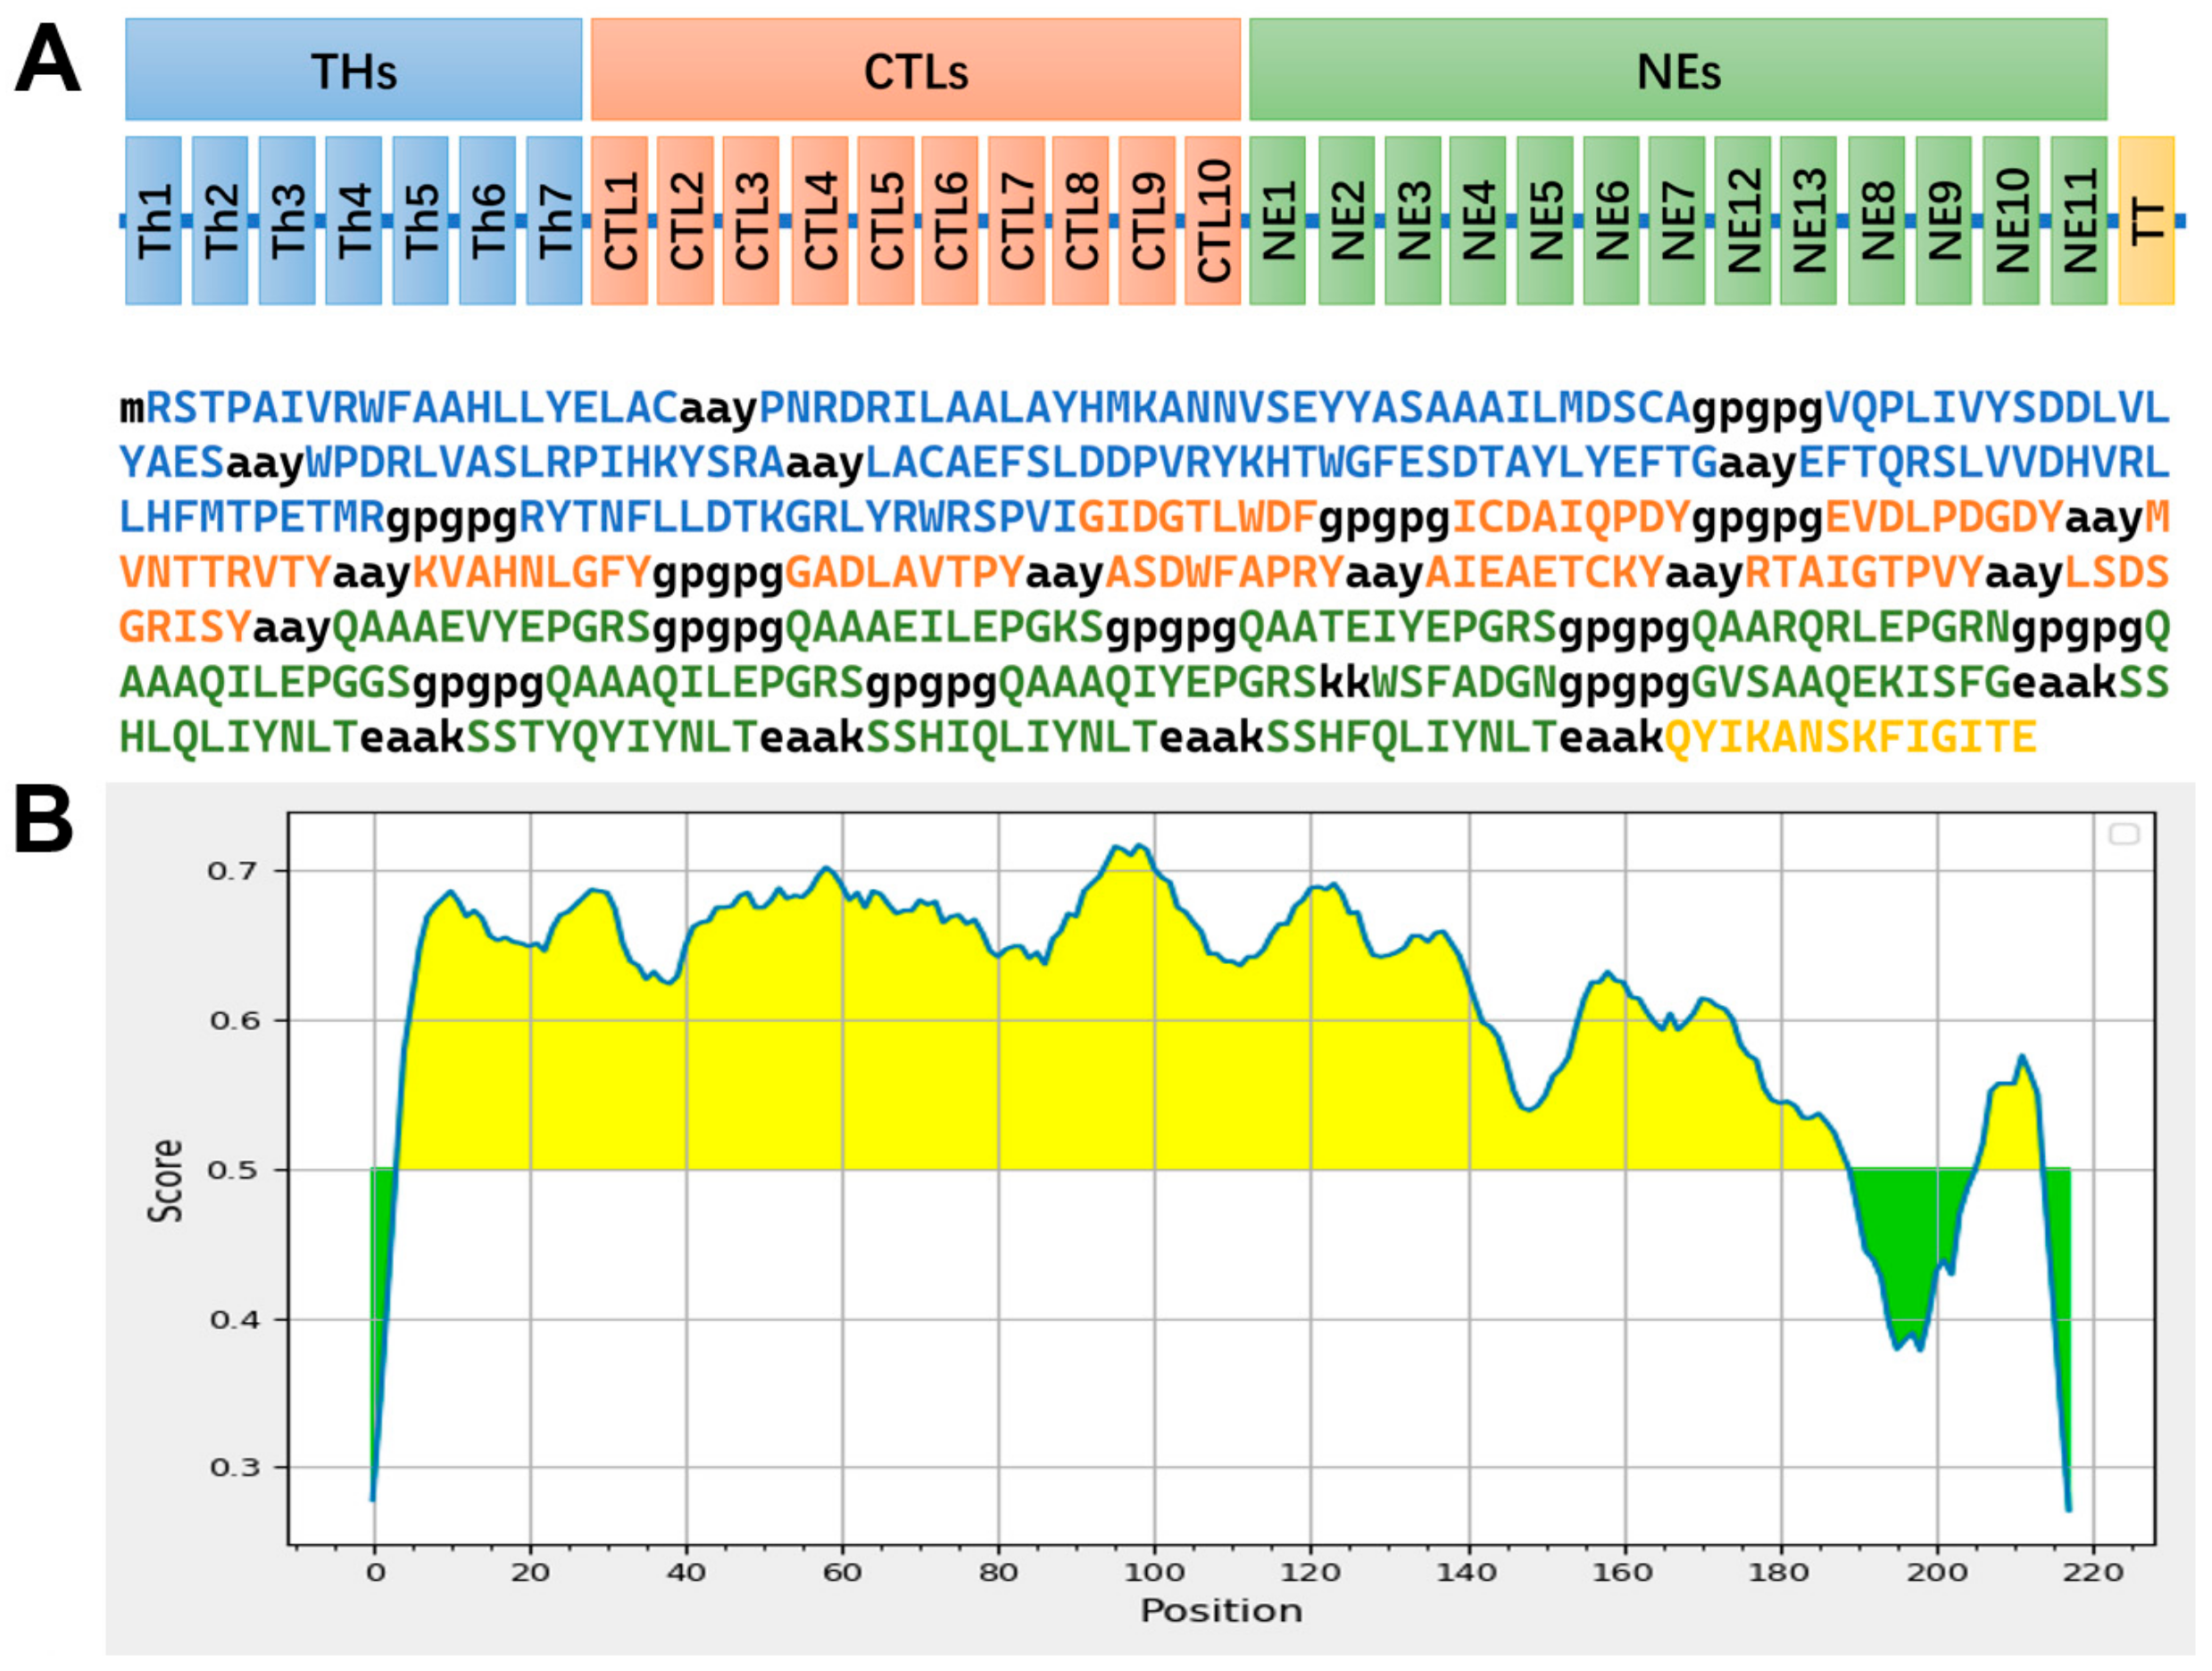Click the CTL1 orange box
Viewport: 2212px width, 1671px height.
pos(619,221)
